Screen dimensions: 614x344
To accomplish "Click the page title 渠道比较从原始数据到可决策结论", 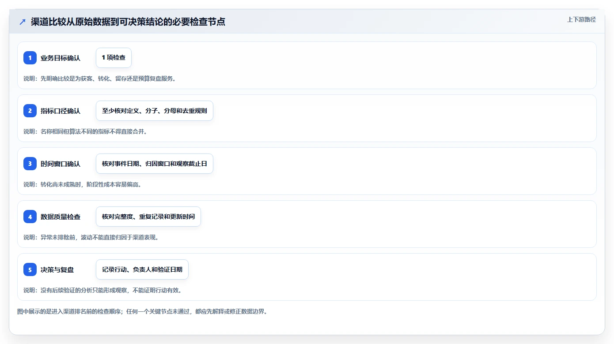I will point(128,22).
